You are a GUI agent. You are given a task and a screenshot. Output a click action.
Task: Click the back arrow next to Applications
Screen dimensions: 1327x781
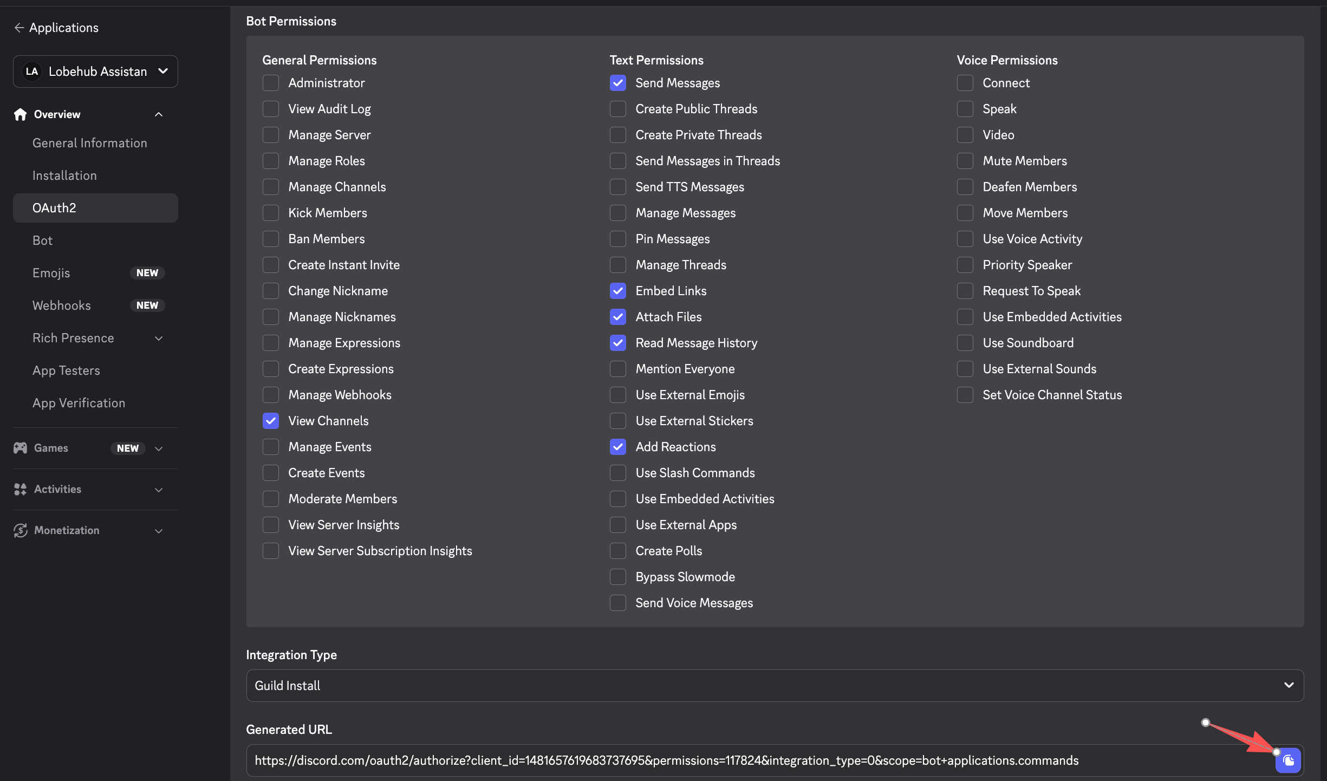pyautogui.click(x=19, y=28)
